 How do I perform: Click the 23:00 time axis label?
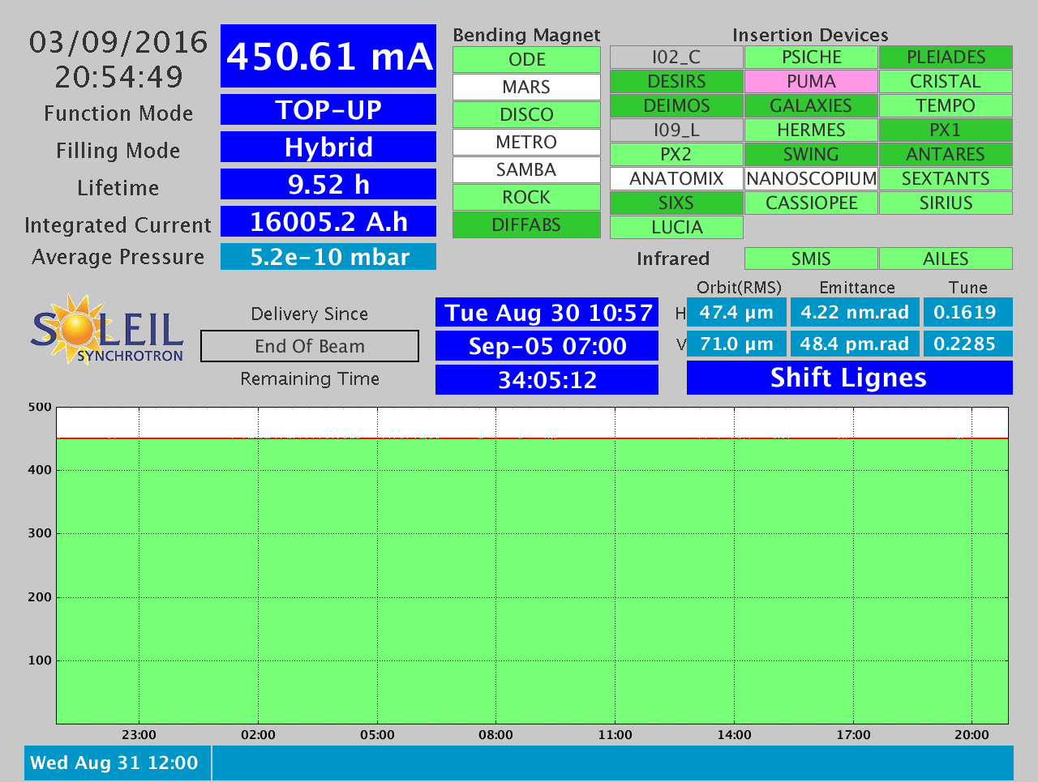139,735
